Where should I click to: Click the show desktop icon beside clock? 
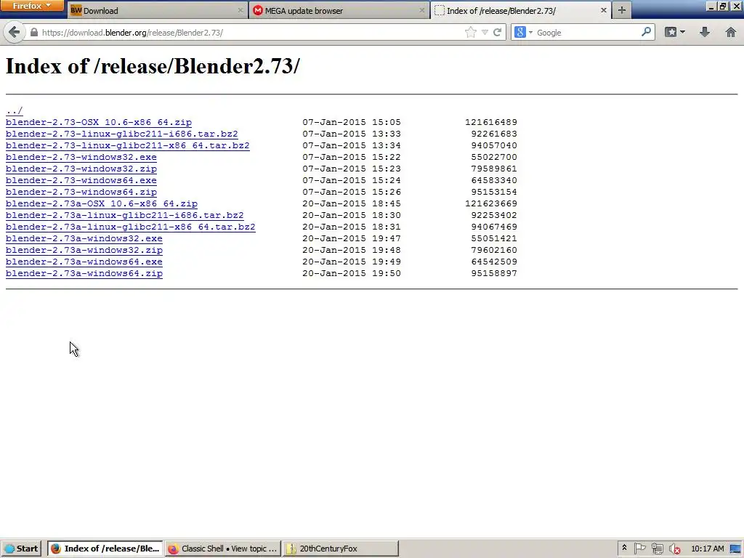coord(736,549)
